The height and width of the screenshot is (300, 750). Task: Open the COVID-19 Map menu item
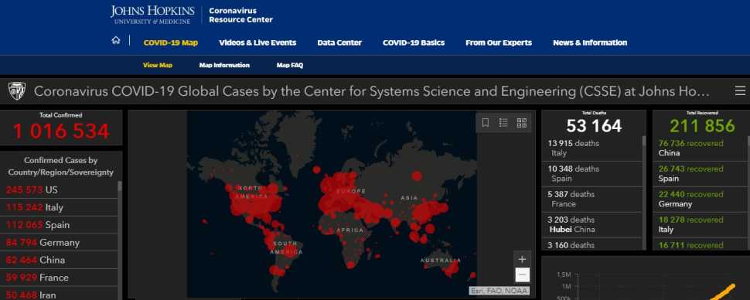pyautogui.click(x=171, y=43)
